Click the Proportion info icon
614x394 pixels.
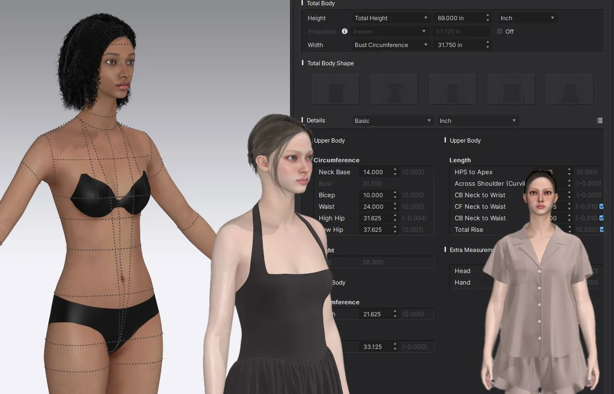344,31
